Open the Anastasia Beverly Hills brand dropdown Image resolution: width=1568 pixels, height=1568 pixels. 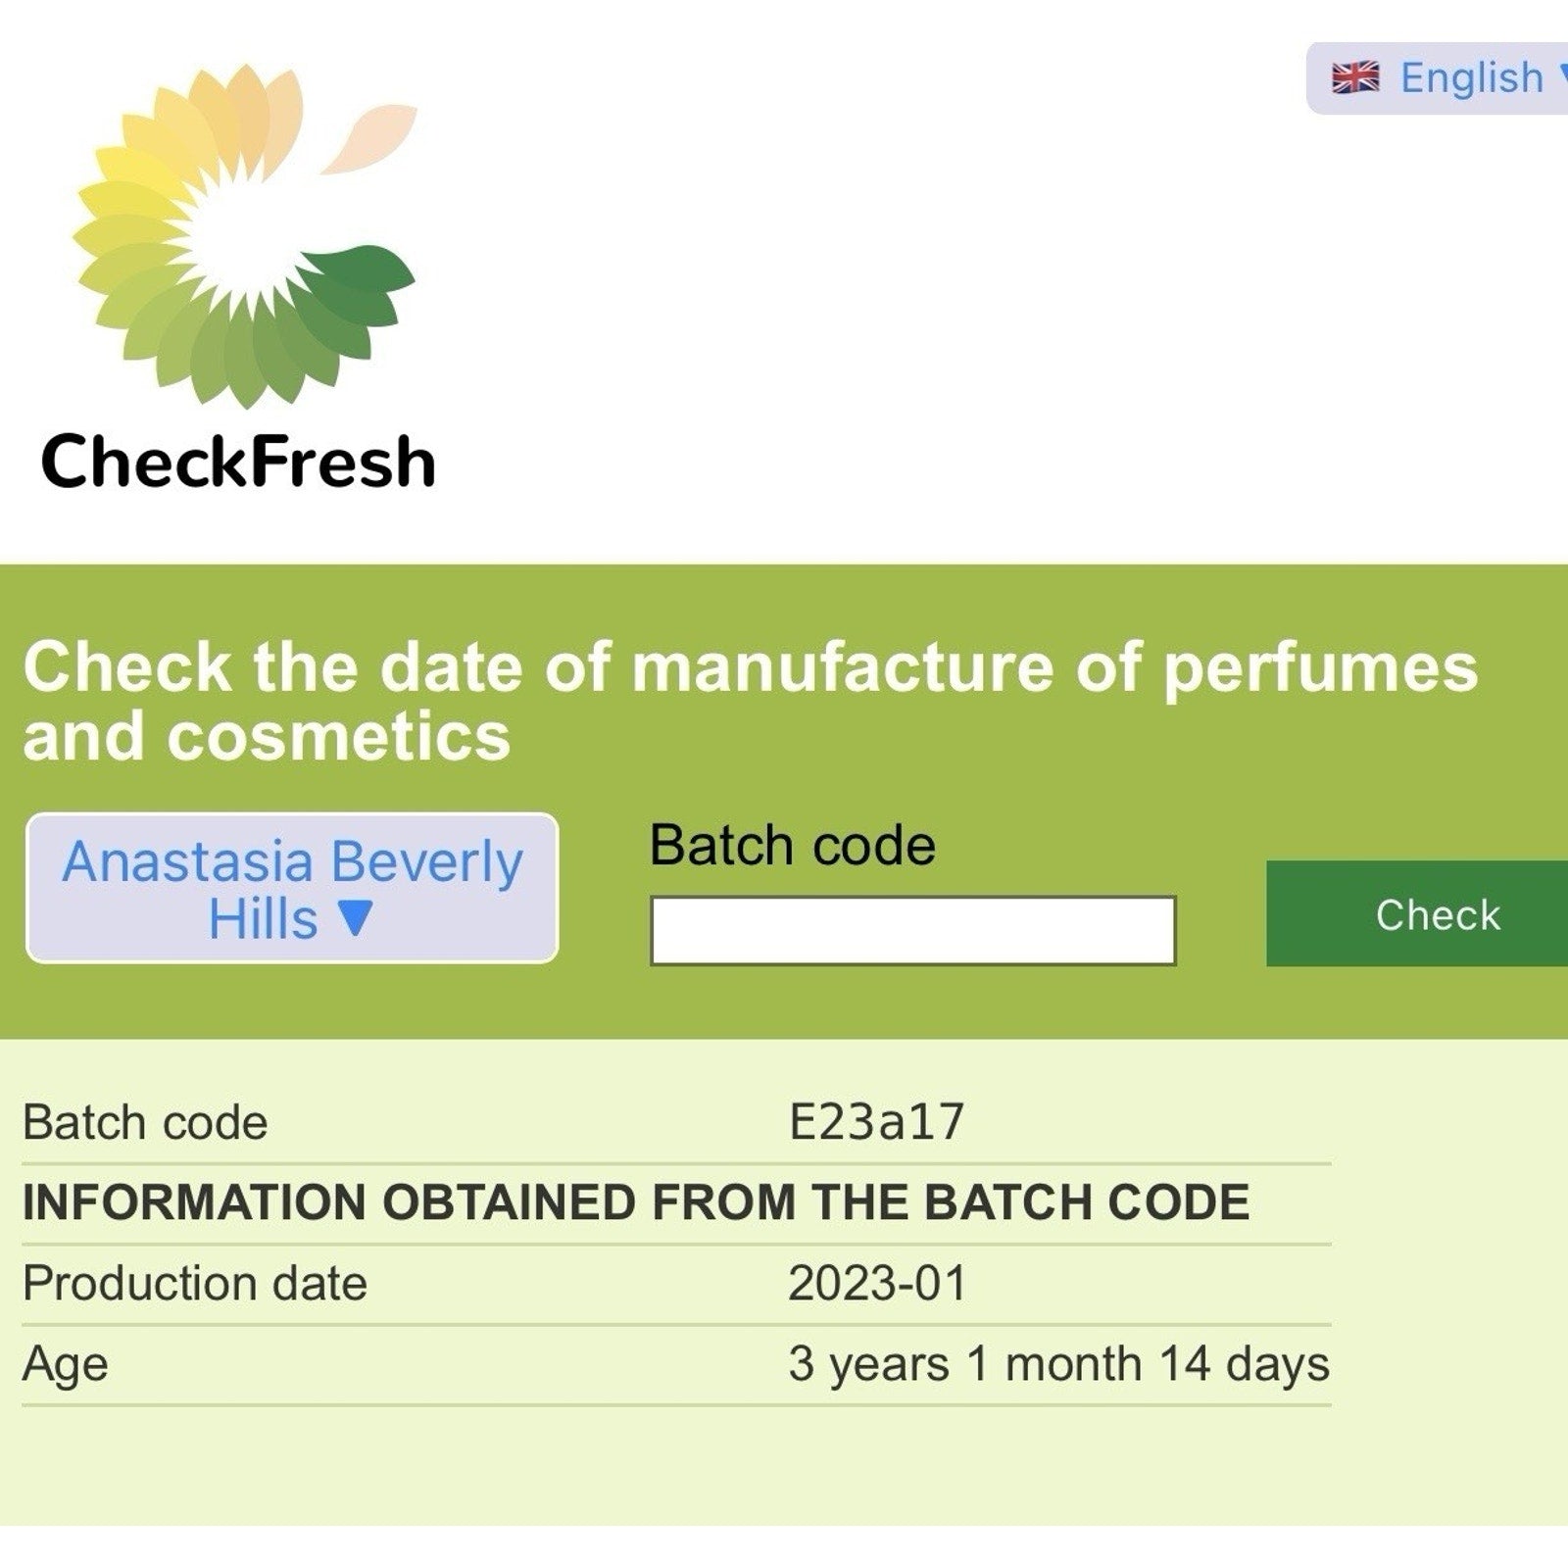tap(292, 888)
